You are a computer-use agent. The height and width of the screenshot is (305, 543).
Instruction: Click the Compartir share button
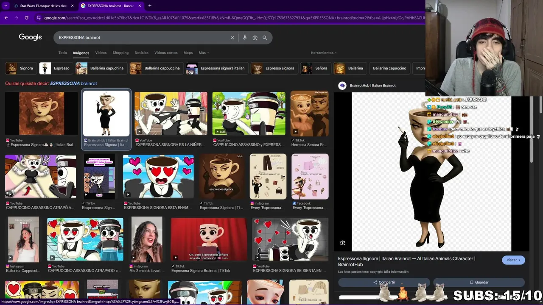coord(384,282)
